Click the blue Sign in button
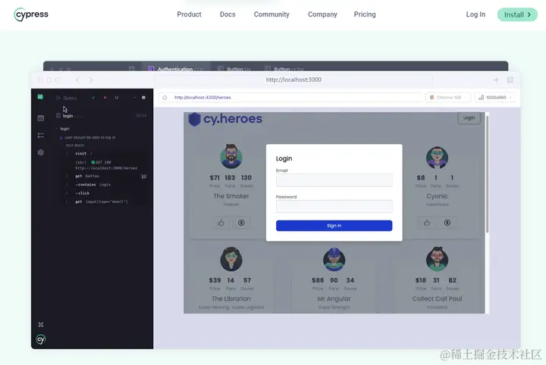 click(x=334, y=226)
